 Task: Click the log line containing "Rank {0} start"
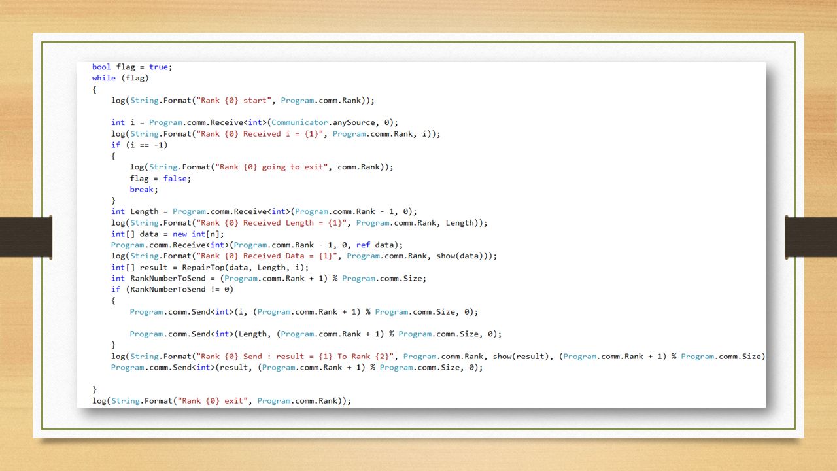(243, 100)
